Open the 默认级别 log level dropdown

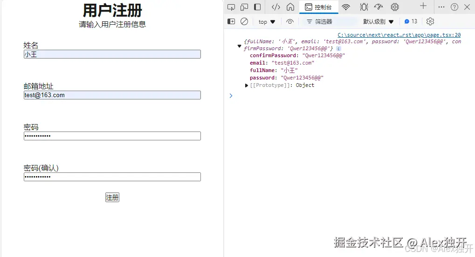(379, 21)
